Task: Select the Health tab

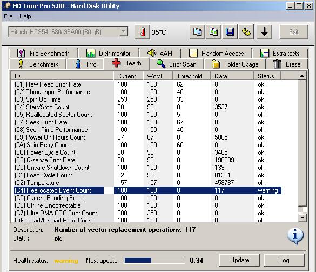Action: (126, 63)
